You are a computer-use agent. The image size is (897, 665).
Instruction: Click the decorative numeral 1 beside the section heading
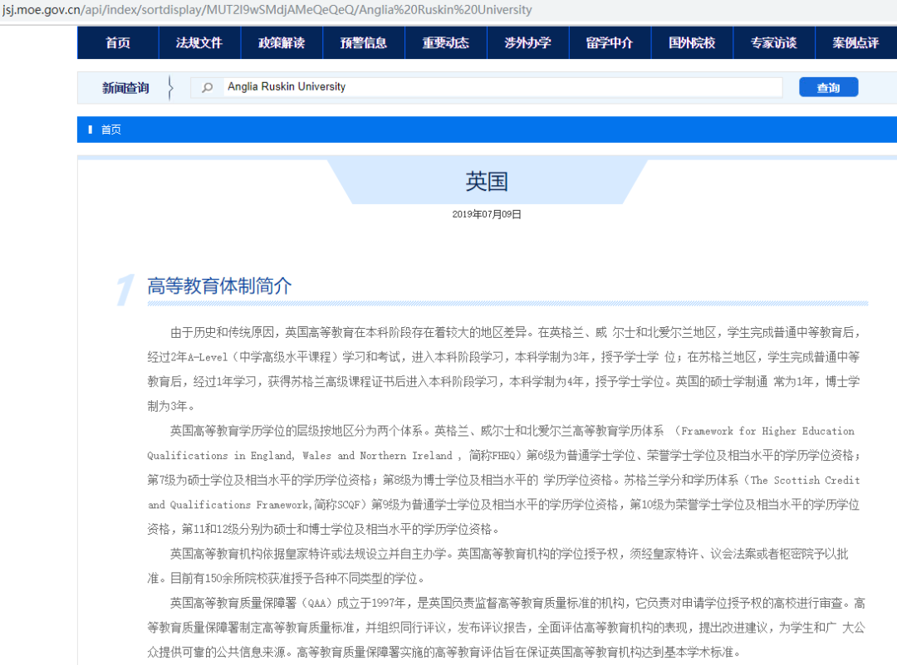pos(122,288)
